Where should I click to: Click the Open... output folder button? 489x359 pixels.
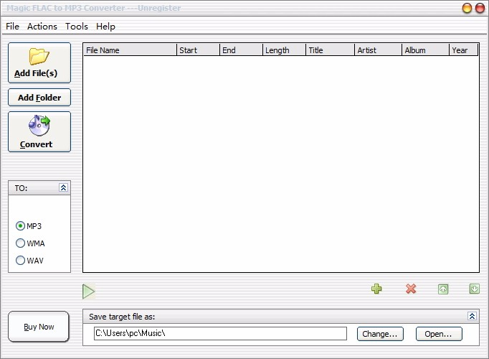pos(439,334)
